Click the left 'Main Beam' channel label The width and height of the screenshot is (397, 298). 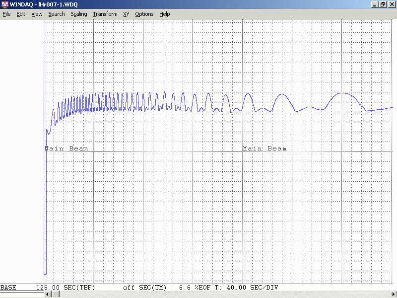66,149
